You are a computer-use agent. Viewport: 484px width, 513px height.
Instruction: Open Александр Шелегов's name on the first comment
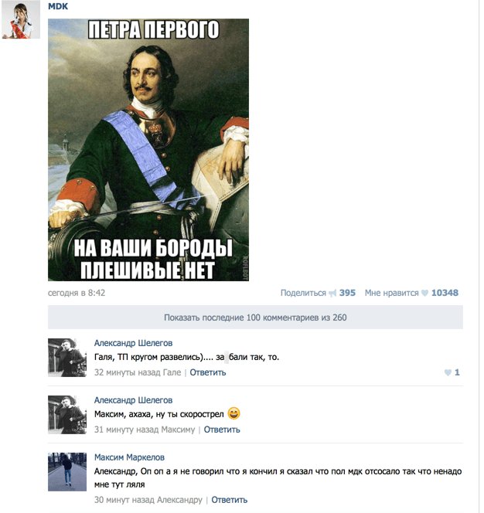pyautogui.click(x=133, y=343)
